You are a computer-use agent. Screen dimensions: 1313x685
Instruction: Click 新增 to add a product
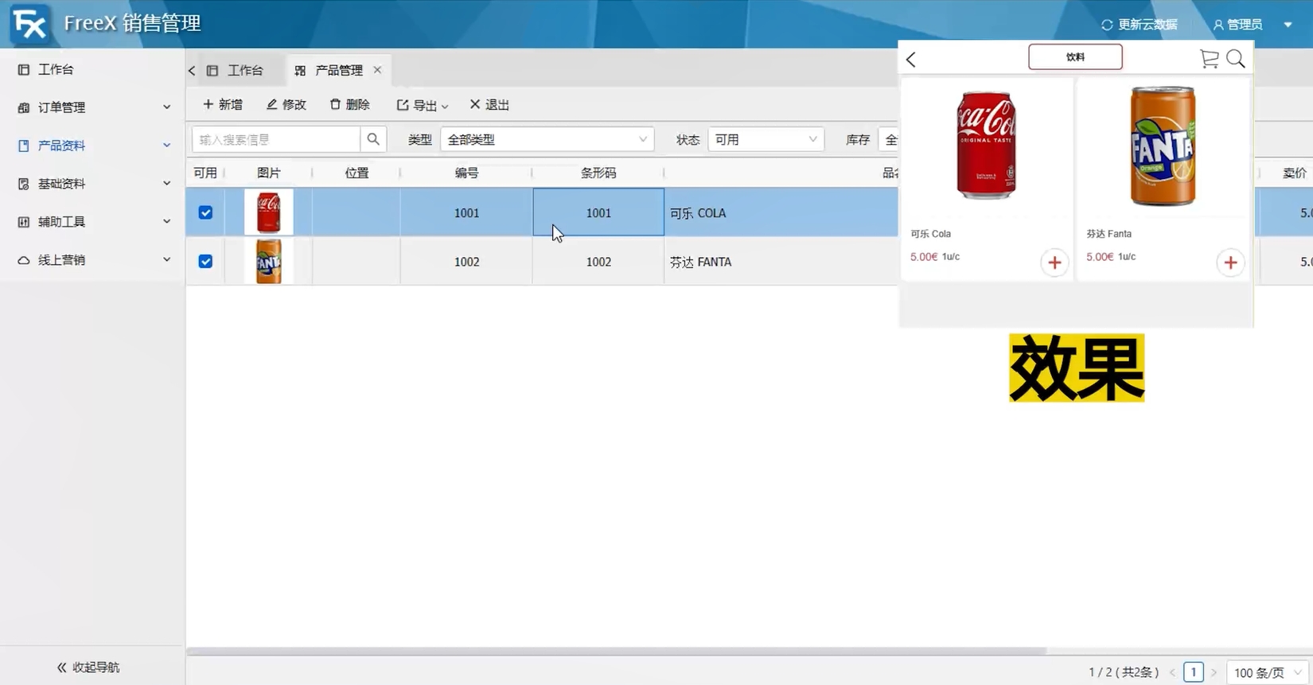(223, 105)
